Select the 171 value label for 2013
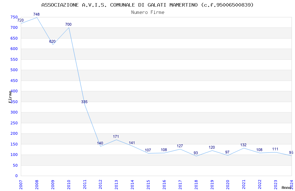Screen dimensions: 295x191 (x=116, y=136)
